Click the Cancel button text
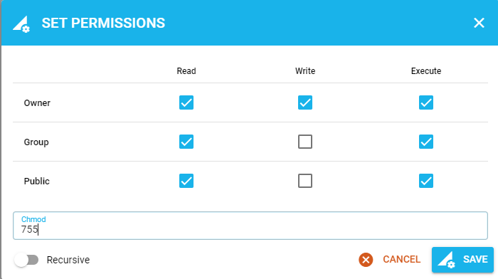This screenshot has height=279, width=498. (x=401, y=259)
